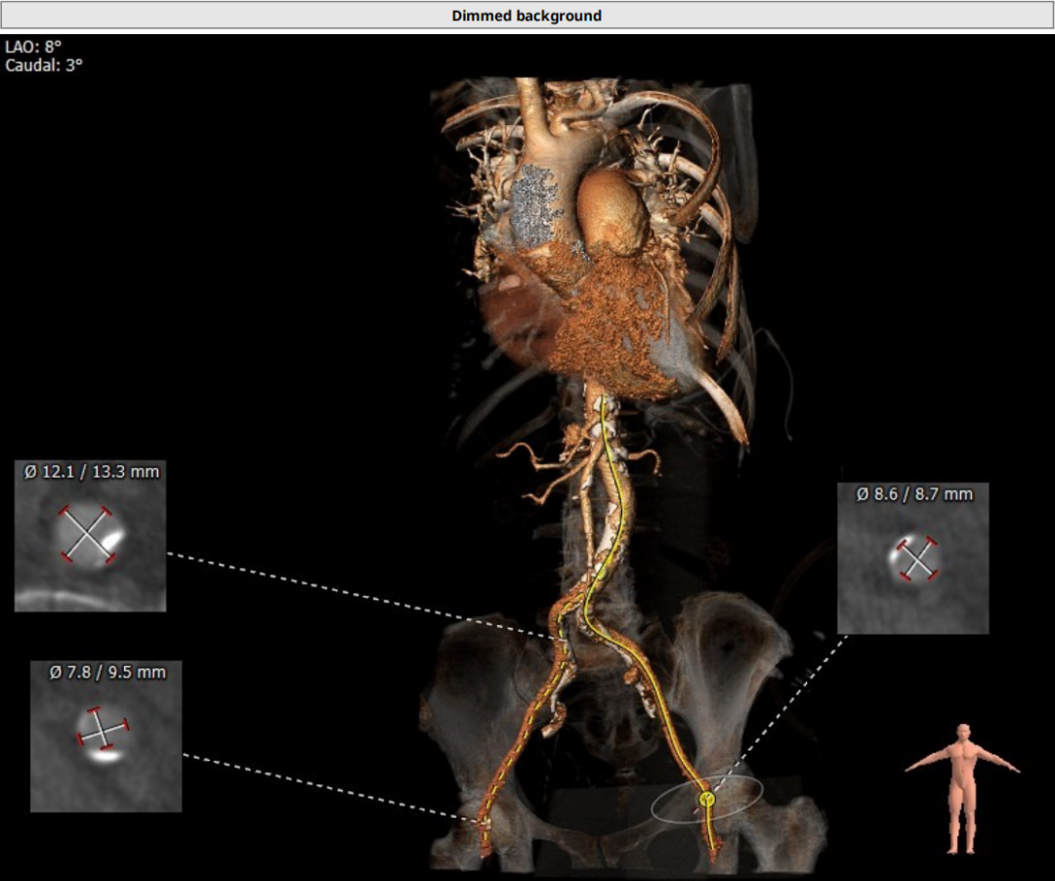Click the human orientation figure icon
Image resolution: width=1055 pixels, height=881 pixels.
click(962, 788)
